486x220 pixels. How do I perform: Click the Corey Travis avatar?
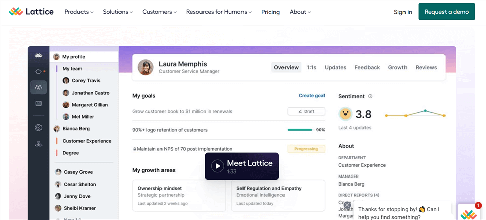click(x=66, y=81)
